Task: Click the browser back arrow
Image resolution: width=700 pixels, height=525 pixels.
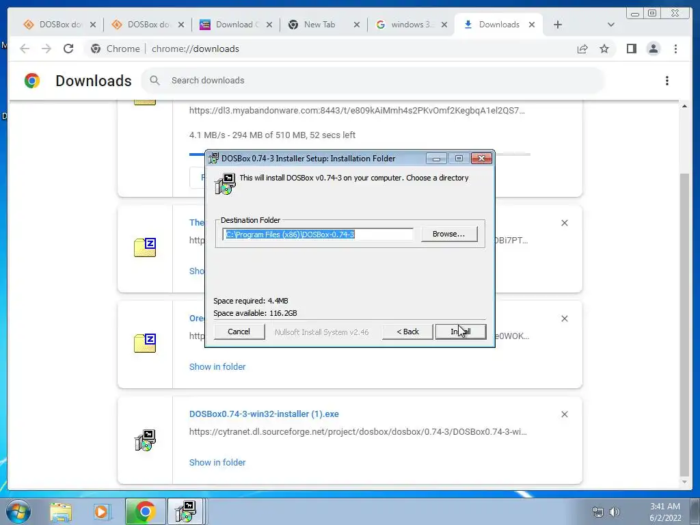Action: [x=25, y=49]
